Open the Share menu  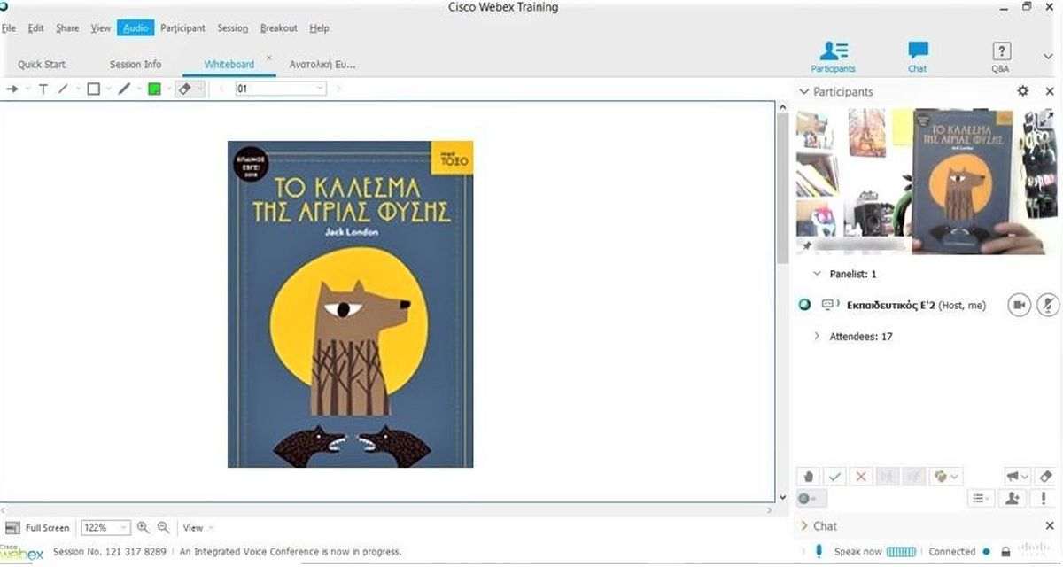pos(67,28)
